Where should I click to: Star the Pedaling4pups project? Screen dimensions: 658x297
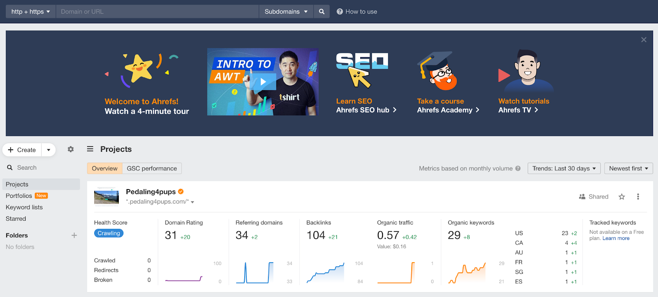(622, 197)
